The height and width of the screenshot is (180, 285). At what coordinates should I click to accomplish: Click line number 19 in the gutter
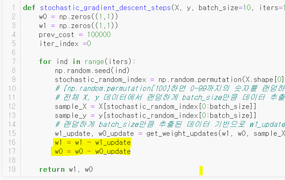tap(12, 169)
